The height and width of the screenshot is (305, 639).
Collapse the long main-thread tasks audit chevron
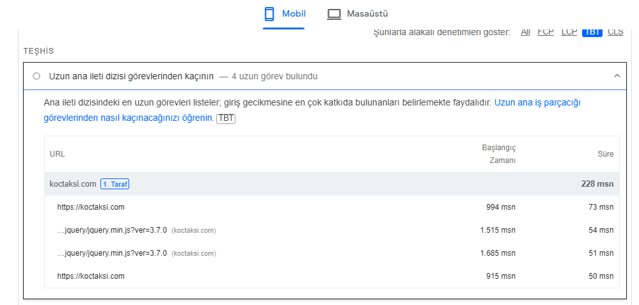(617, 75)
